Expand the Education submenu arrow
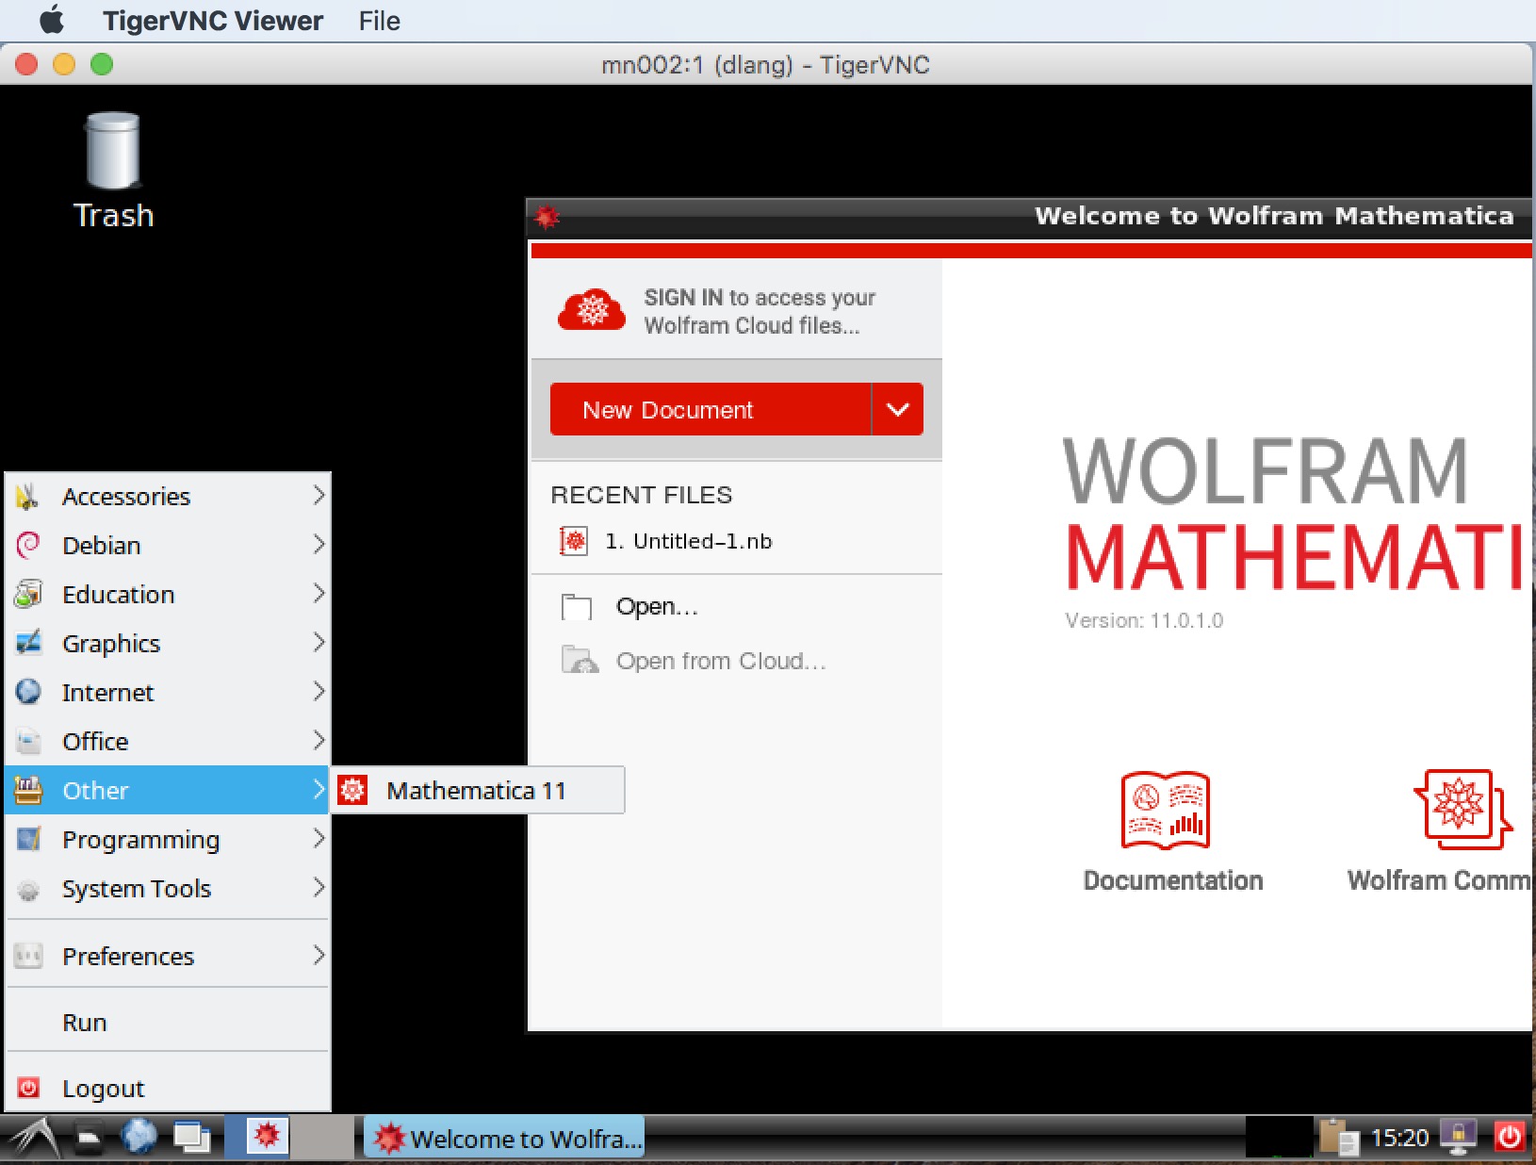Image resolution: width=1536 pixels, height=1165 pixels. pos(319,593)
